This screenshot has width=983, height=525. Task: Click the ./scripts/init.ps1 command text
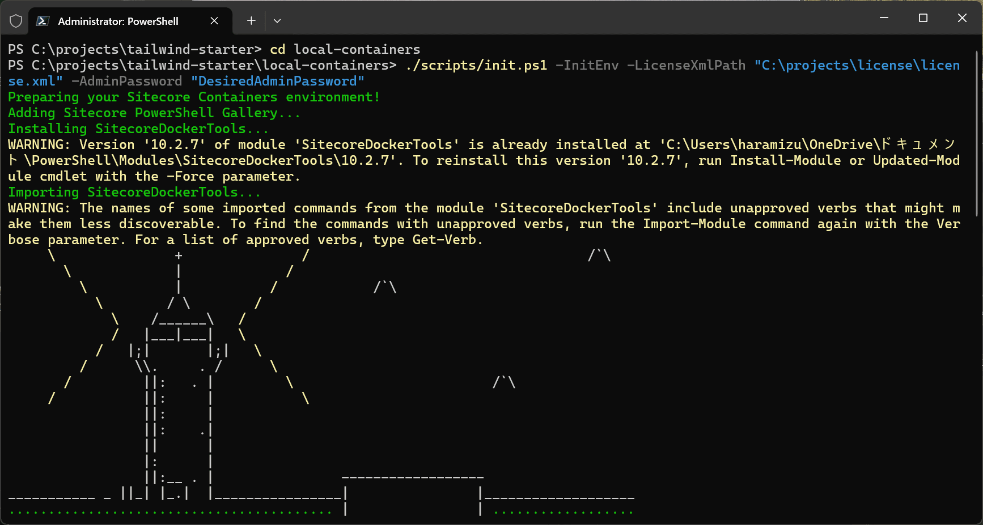point(476,65)
